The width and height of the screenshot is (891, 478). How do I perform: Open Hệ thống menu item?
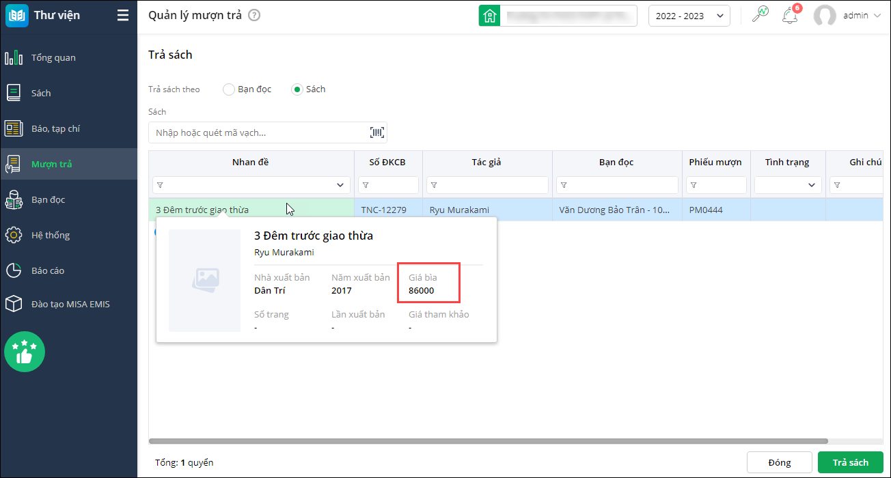[69, 235]
